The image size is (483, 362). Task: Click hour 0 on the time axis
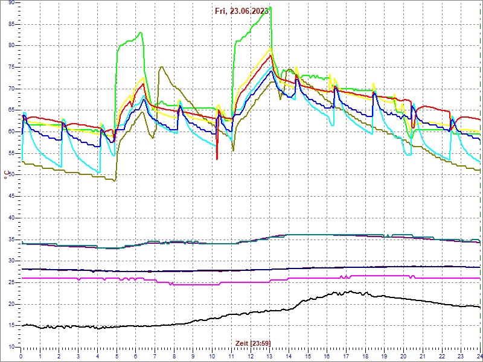pos(21,356)
